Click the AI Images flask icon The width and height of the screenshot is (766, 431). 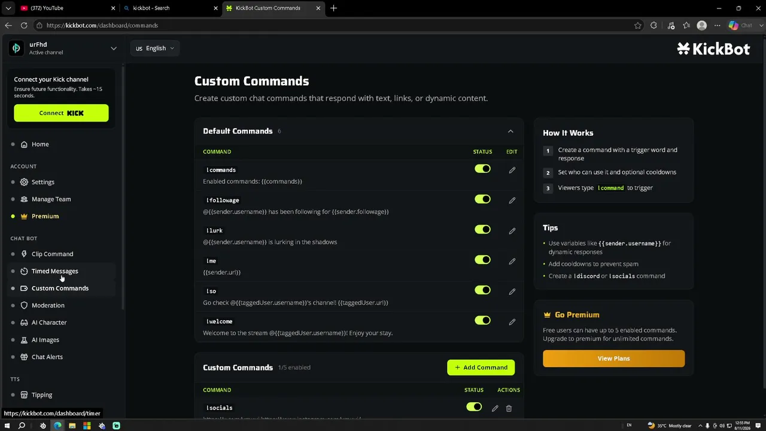(x=24, y=340)
